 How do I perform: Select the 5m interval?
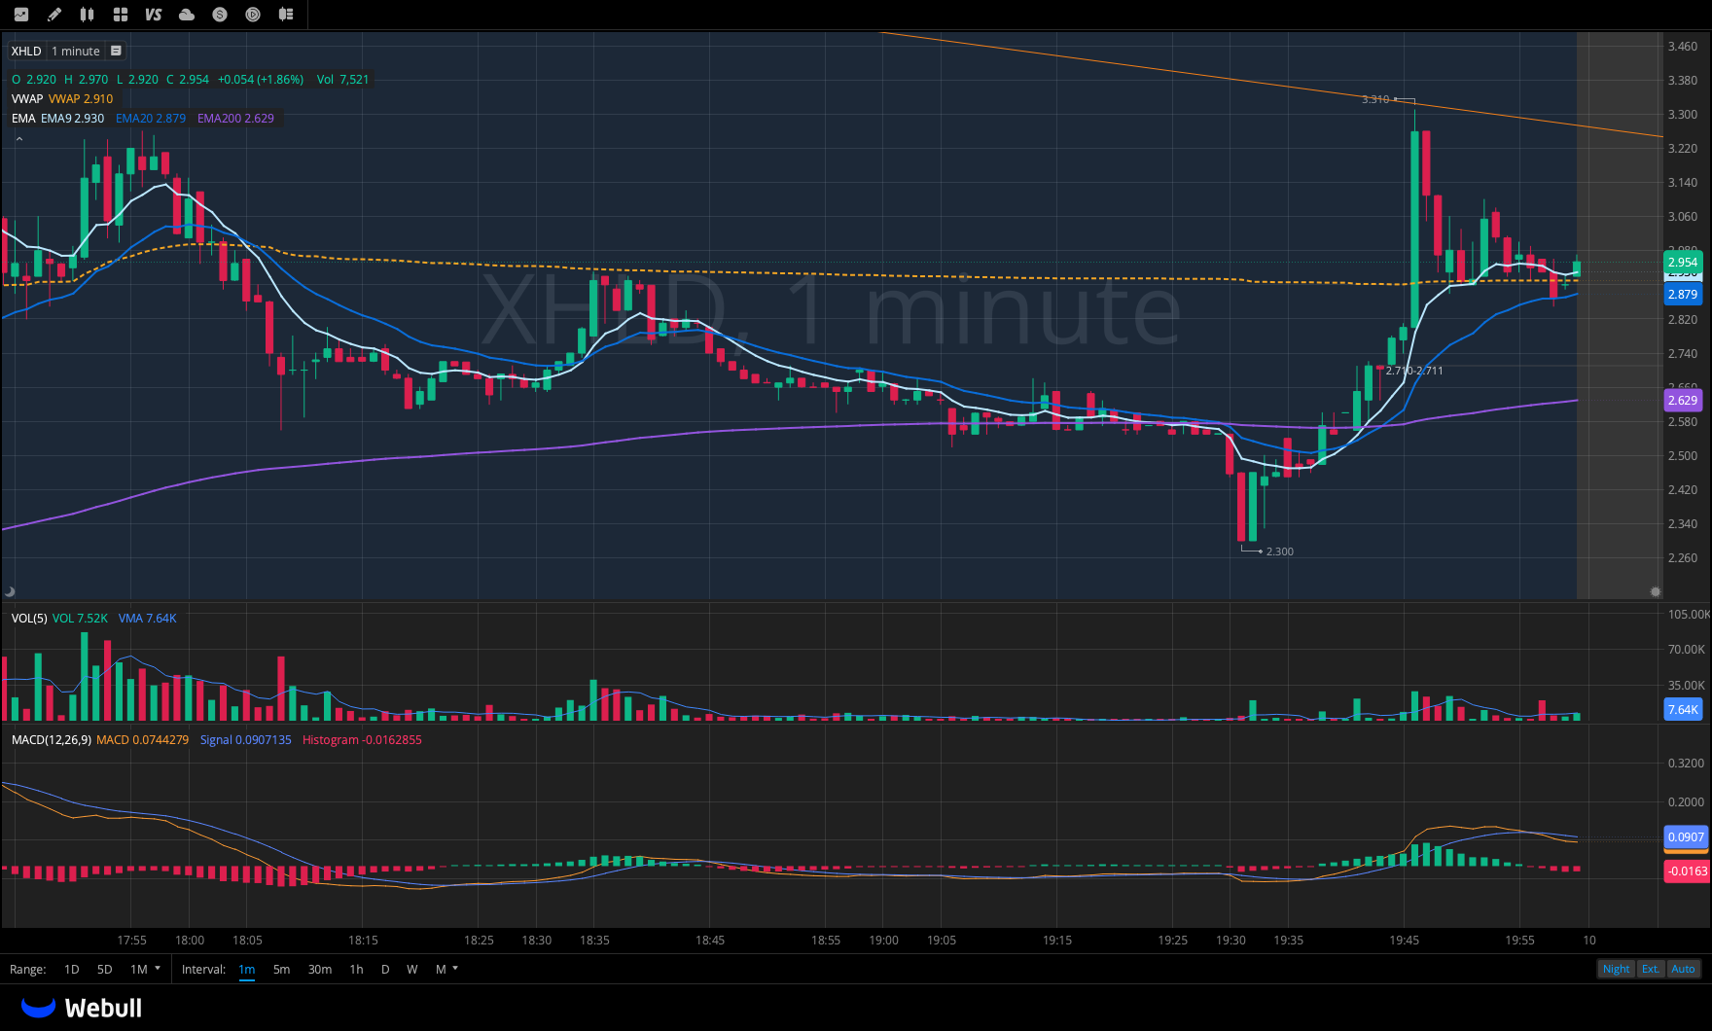[x=281, y=969]
